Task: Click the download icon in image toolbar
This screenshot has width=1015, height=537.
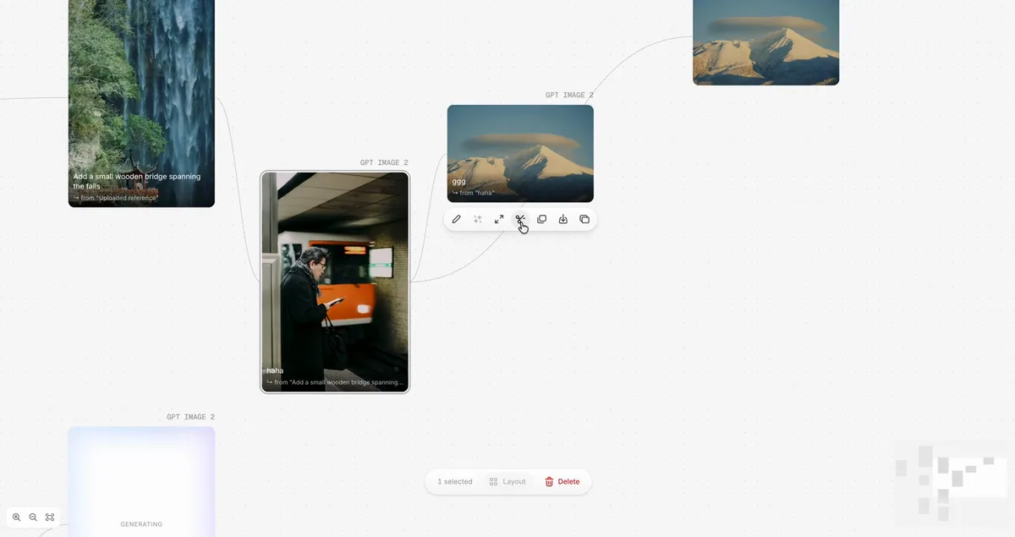Action: pyautogui.click(x=563, y=219)
